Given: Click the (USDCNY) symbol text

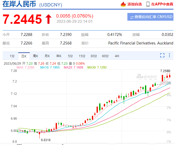Looking at the screenshot, I should (x=51, y=5).
